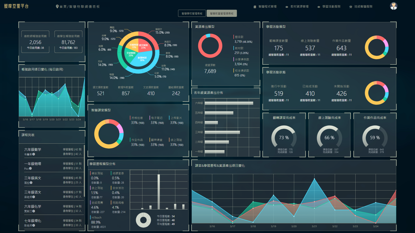This screenshot has width=415, height=233.
Task: Click info icon next to 薇拉
Action: [x=31, y=183]
